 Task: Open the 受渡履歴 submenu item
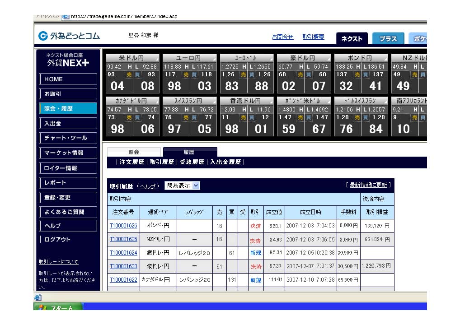(x=192, y=162)
